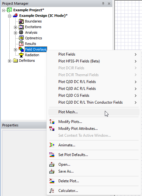Select the Radiation tree item
The width and height of the screenshot is (142, 196).
pyautogui.click(x=32, y=55)
